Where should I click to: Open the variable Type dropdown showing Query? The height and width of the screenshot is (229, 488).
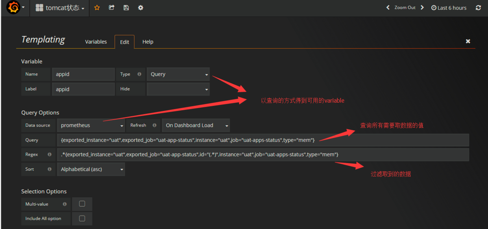pos(178,74)
